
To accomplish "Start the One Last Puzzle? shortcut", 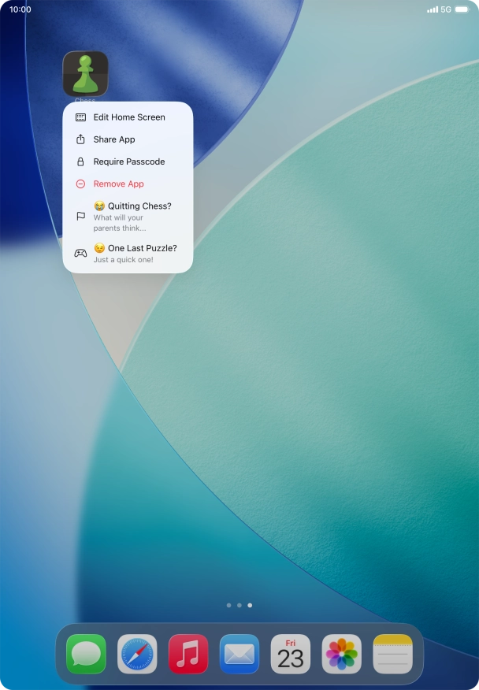I will pyautogui.click(x=134, y=253).
